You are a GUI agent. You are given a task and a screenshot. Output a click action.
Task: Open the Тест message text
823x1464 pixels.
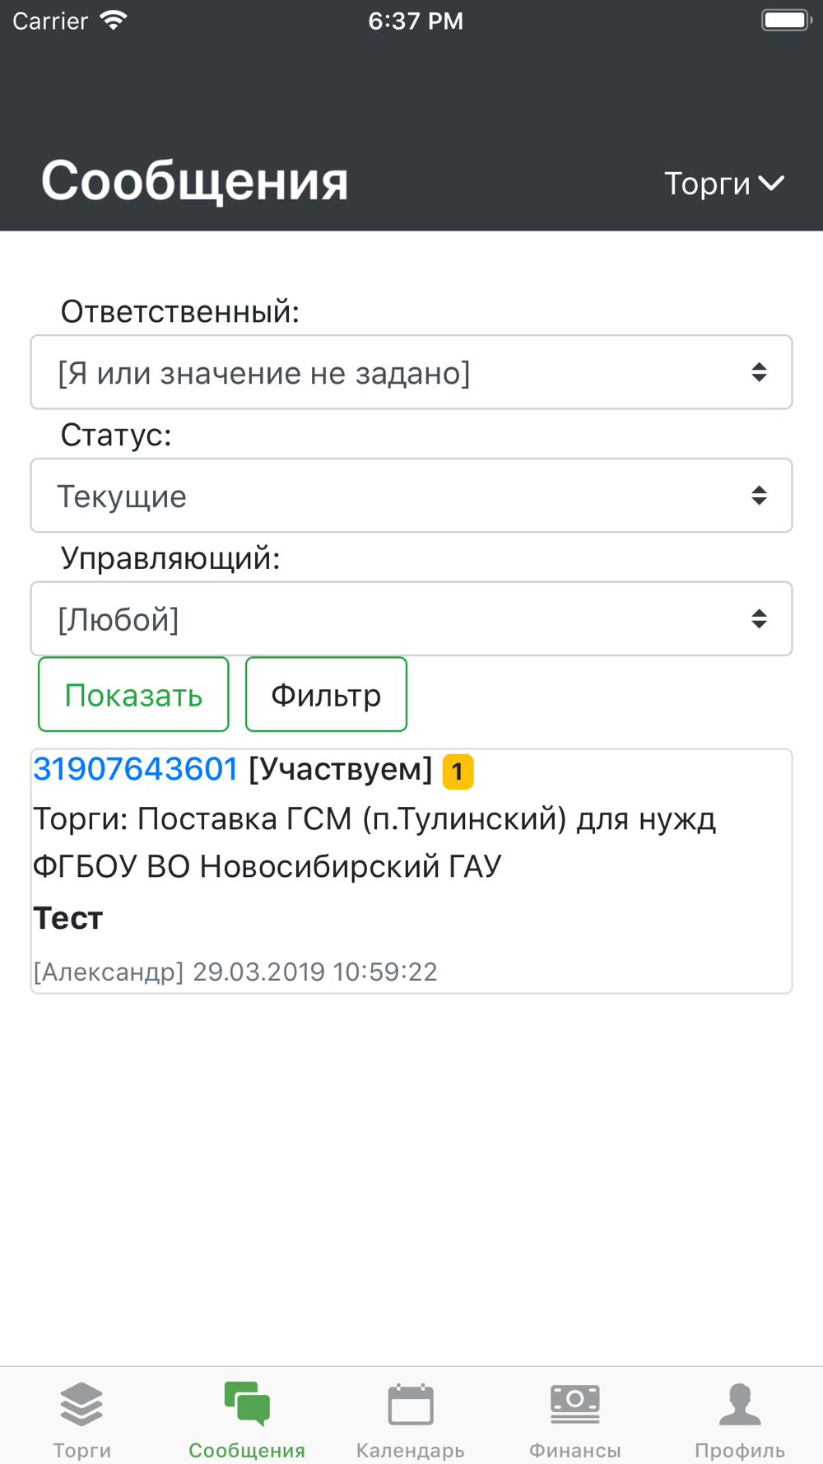pos(68,918)
